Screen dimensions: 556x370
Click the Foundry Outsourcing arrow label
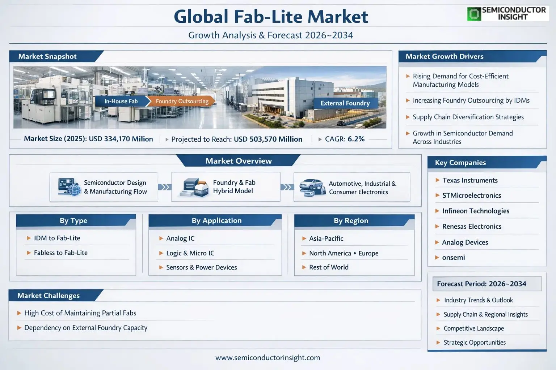pos(182,101)
